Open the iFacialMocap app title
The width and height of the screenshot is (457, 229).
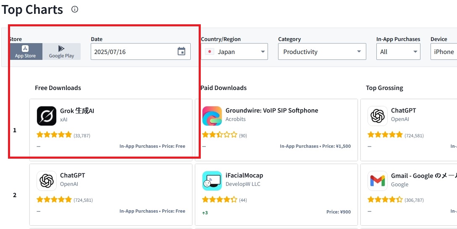pyautogui.click(x=244, y=175)
